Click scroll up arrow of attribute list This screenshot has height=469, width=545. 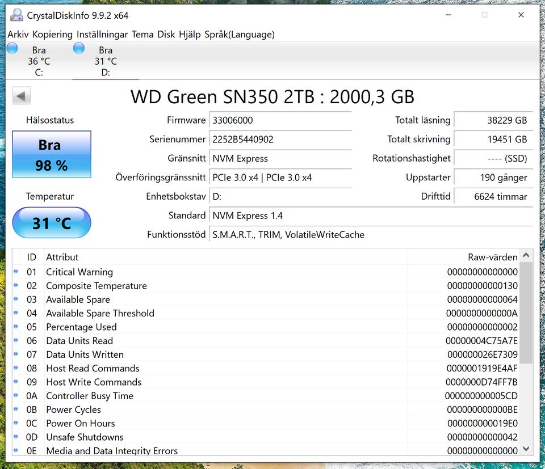pyautogui.click(x=526, y=256)
